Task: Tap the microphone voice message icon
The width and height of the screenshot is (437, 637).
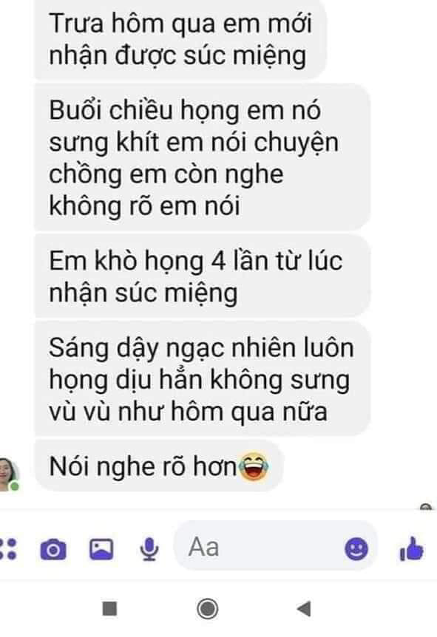Action: [x=149, y=549]
